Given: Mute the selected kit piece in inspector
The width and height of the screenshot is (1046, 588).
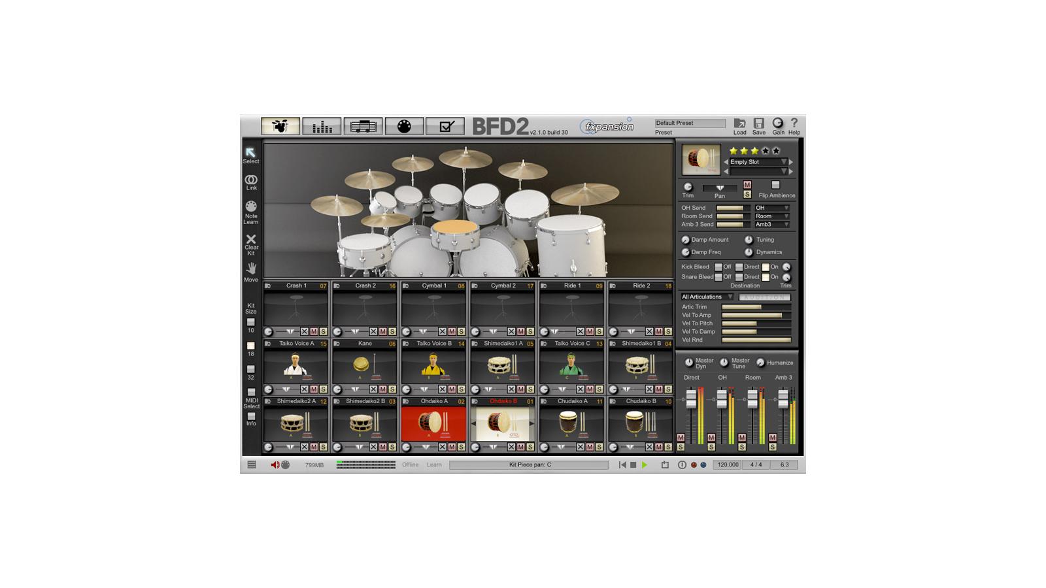Looking at the screenshot, I should pyautogui.click(x=747, y=185).
